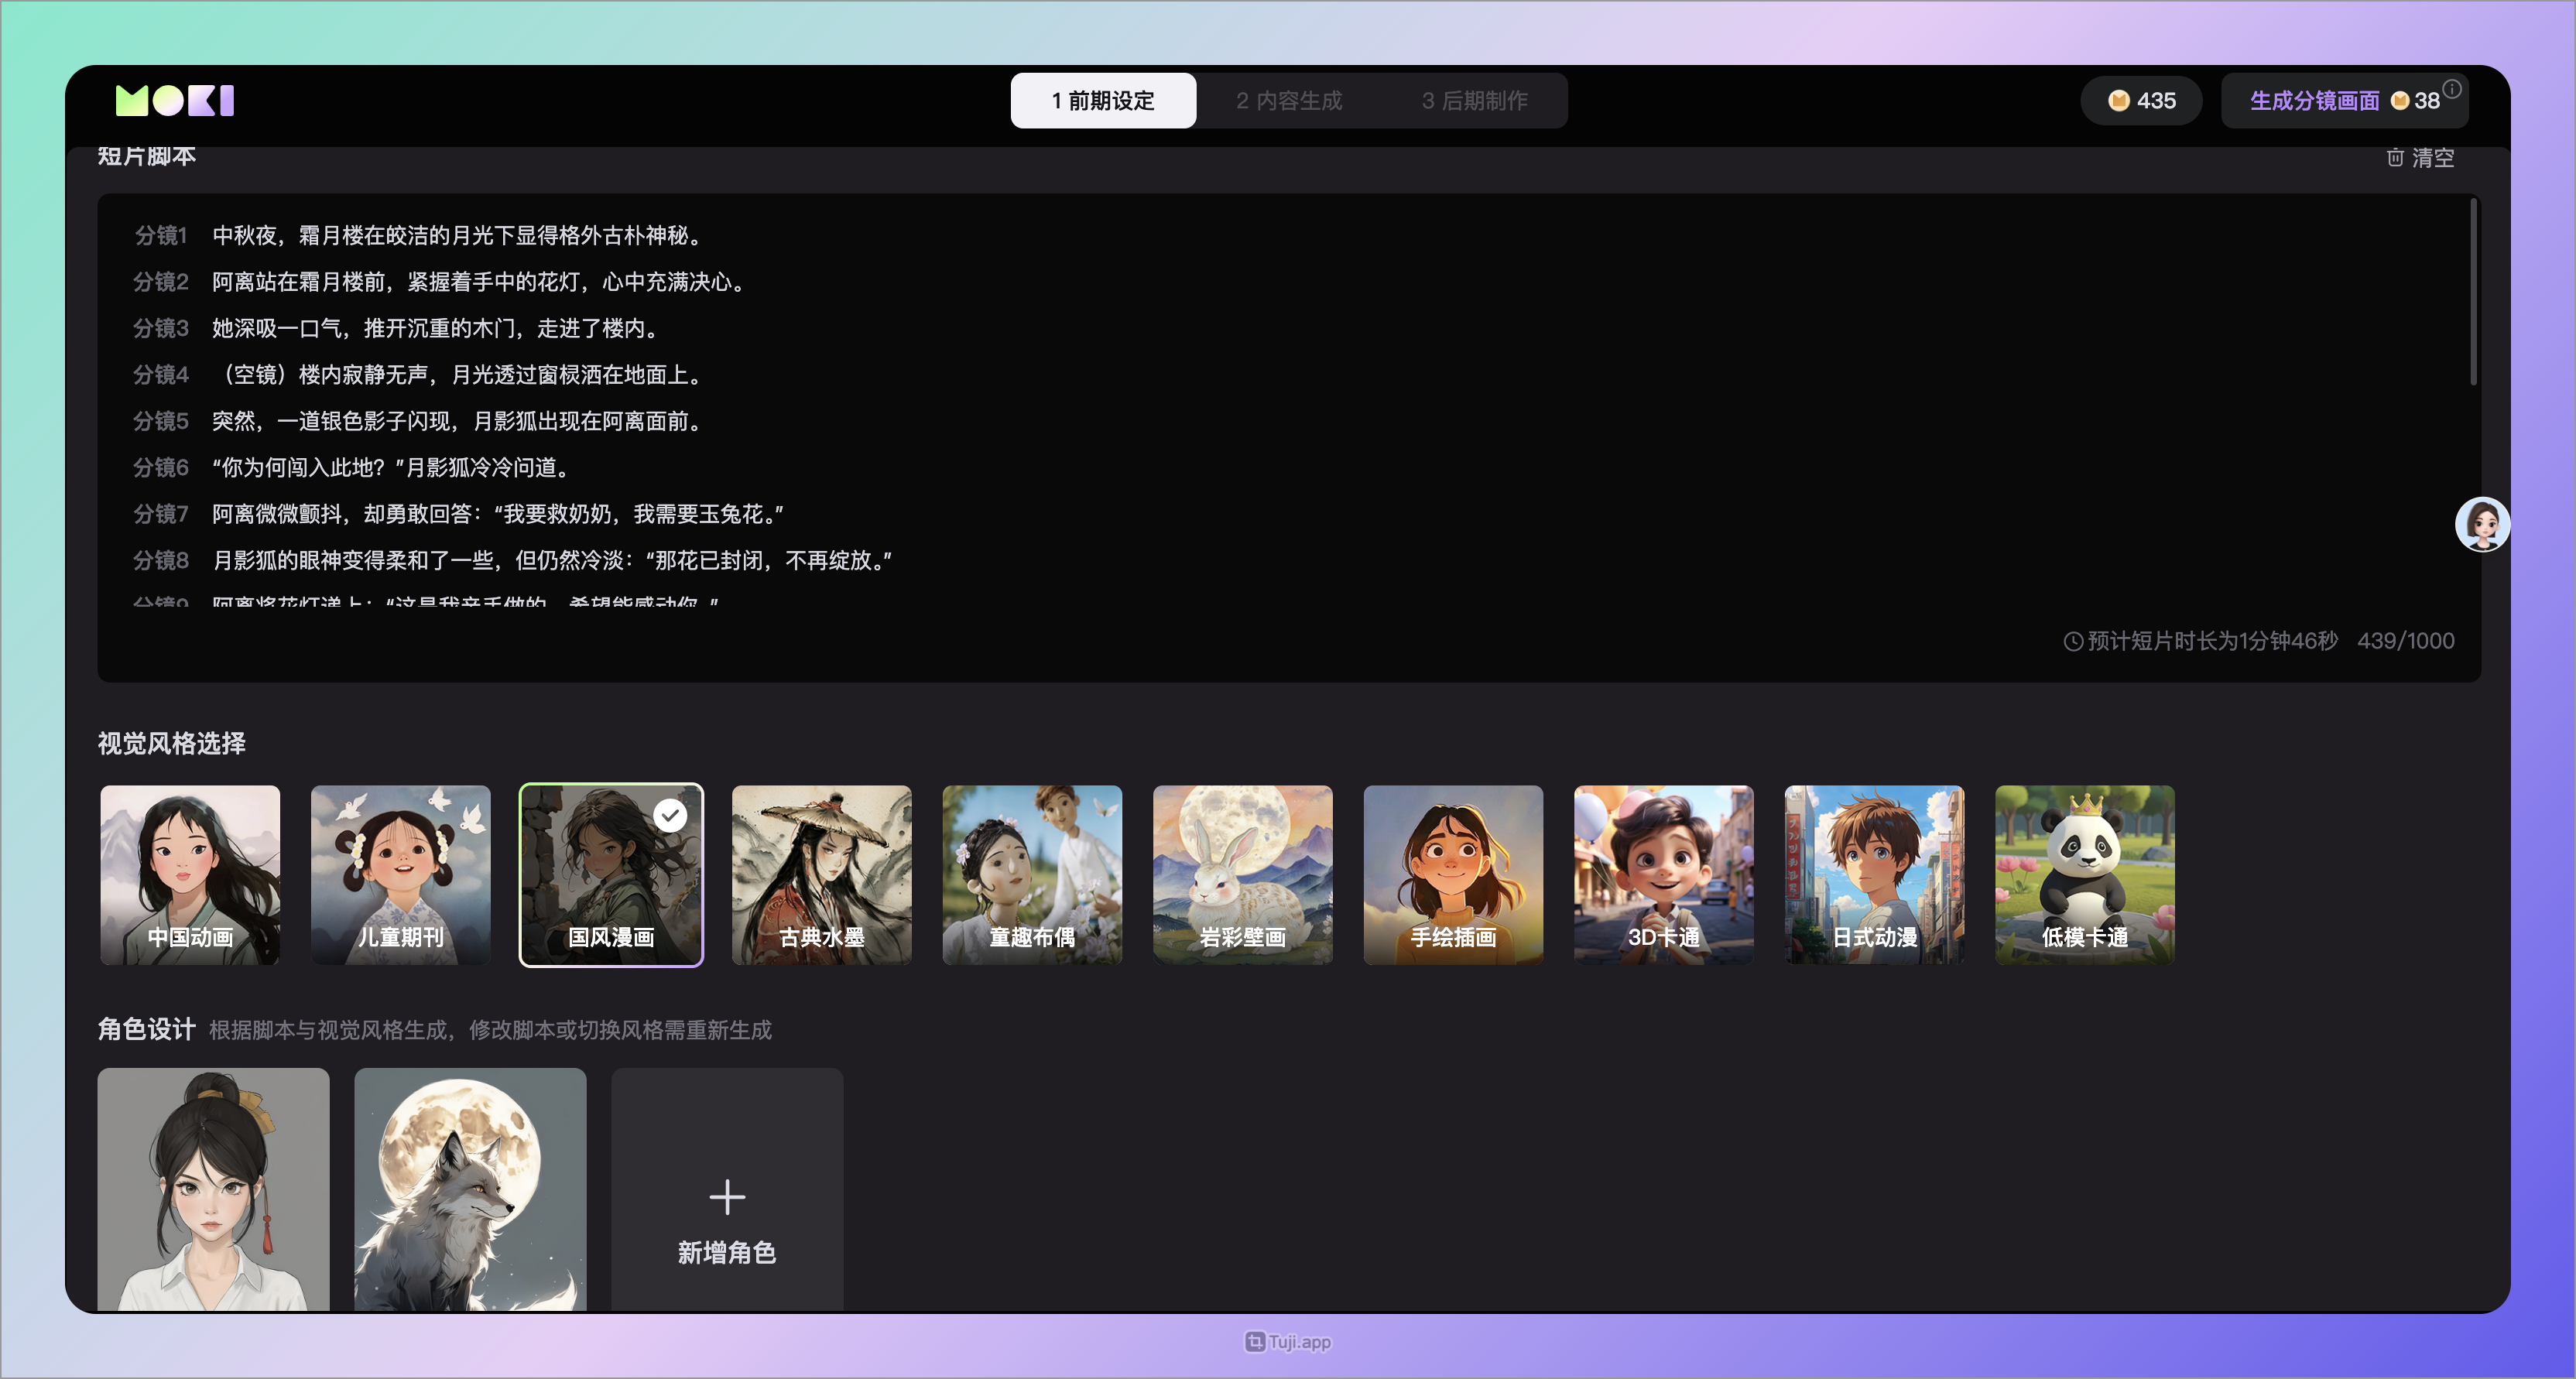Image resolution: width=2576 pixels, height=1379 pixels.
Task: Open the assistant avatar at right edge
Action: pyautogui.click(x=2482, y=524)
